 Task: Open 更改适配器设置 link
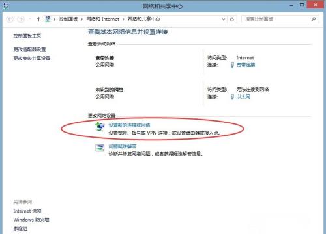[x=29, y=49]
